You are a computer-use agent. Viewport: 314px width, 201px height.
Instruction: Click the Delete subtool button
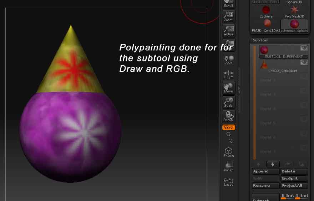pyautogui.click(x=294, y=171)
